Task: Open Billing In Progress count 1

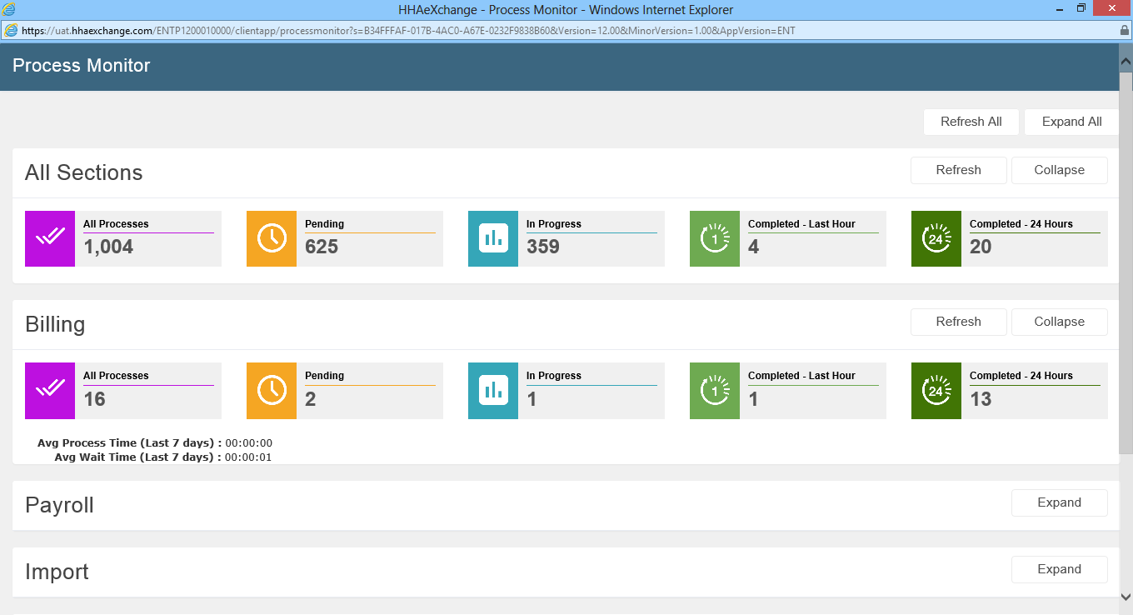Action: pyautogui.click(x=532, y=399)
